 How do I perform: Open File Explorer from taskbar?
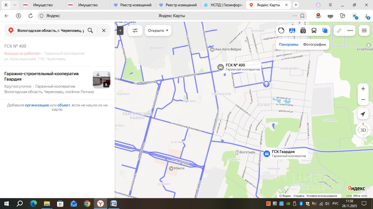pos(47,203)
